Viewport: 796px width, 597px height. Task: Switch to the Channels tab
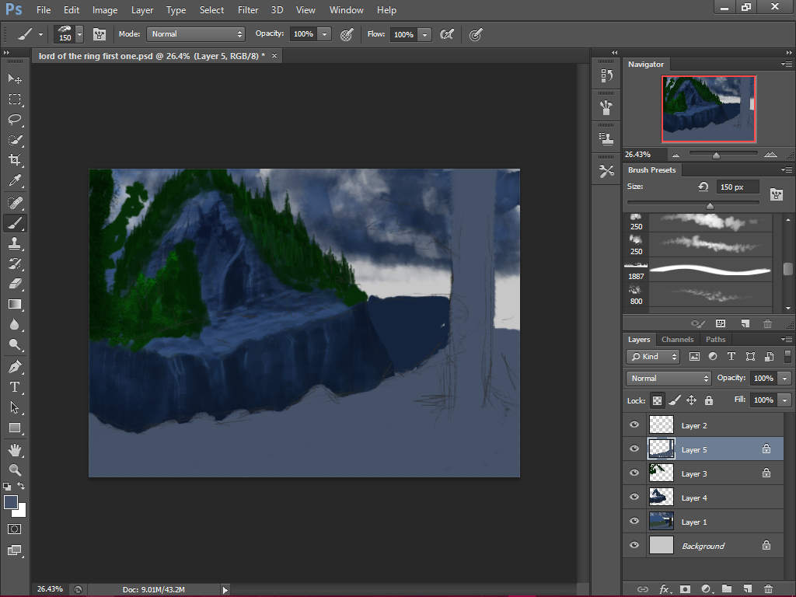click(677, 340)
